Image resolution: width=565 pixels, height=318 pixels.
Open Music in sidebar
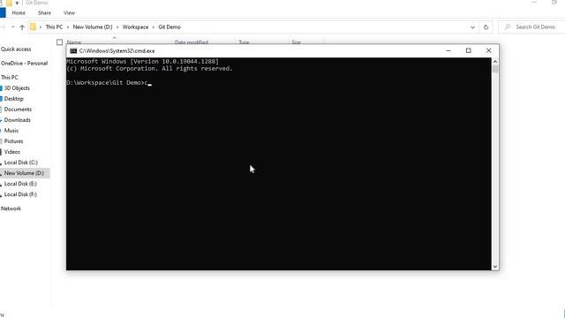[x=11, y=131]
